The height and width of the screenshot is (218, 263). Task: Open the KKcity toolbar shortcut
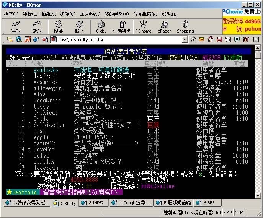coord(101,27)
